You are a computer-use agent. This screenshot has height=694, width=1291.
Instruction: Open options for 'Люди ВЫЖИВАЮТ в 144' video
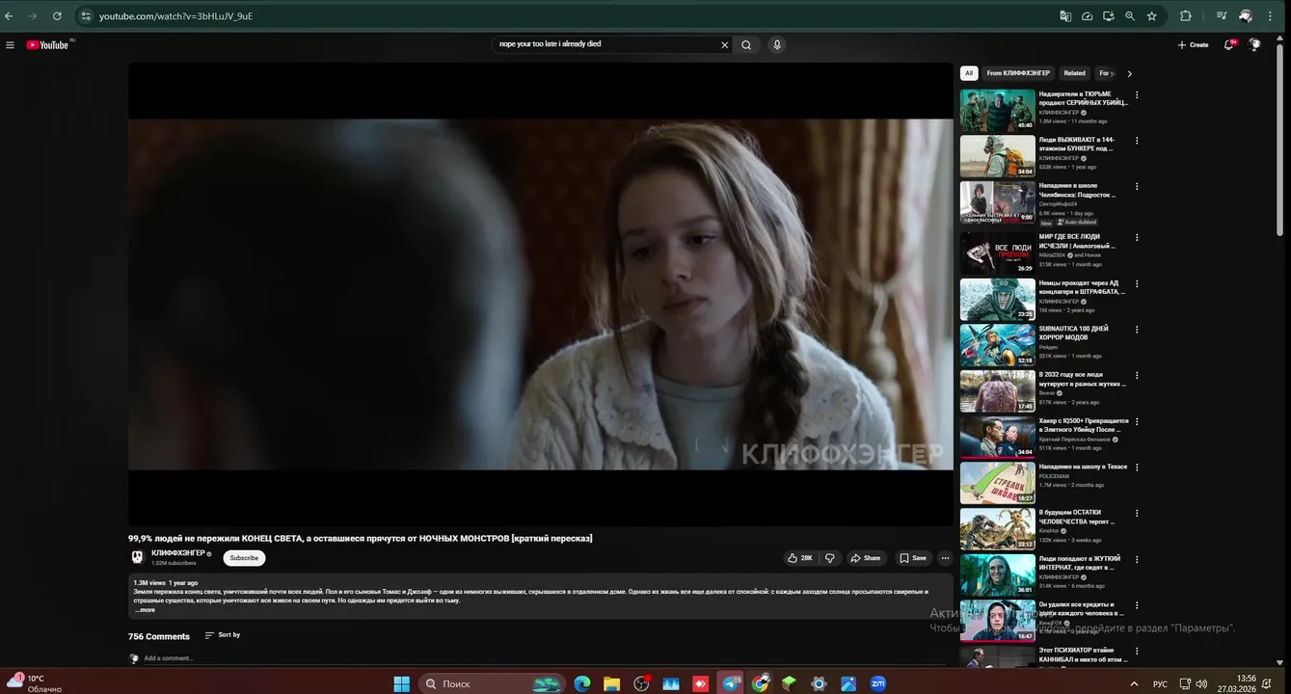coord(1137,141)
